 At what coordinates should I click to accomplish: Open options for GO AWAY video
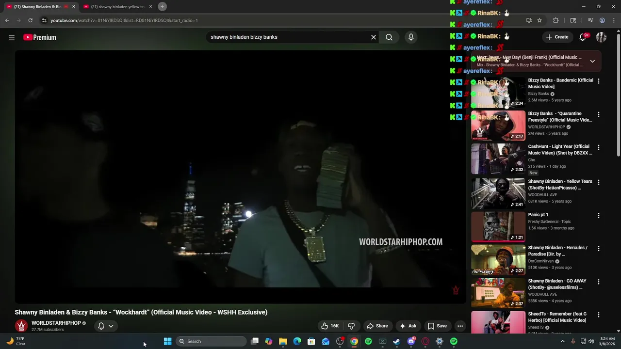click(598, 282)
